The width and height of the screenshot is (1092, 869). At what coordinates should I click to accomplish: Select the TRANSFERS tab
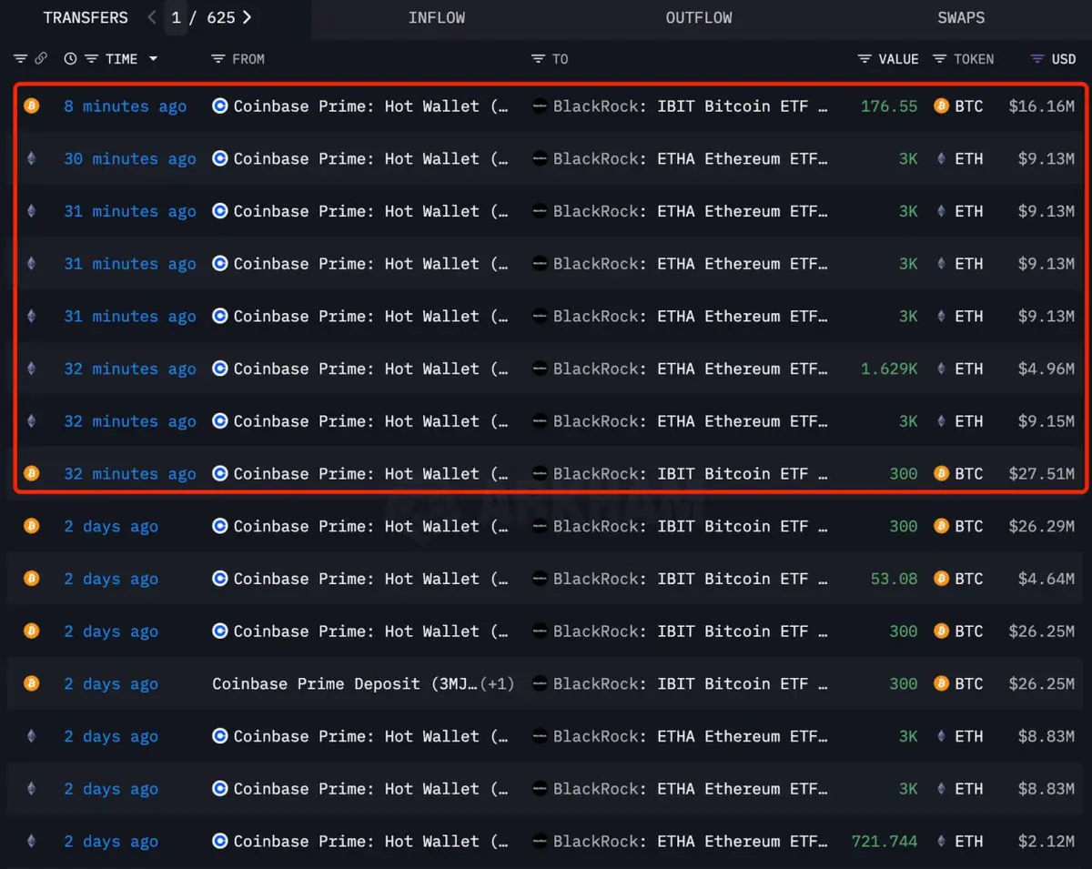click(x=86, y=17)
